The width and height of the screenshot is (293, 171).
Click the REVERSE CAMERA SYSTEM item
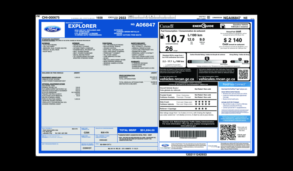click(x=113, y=63)
